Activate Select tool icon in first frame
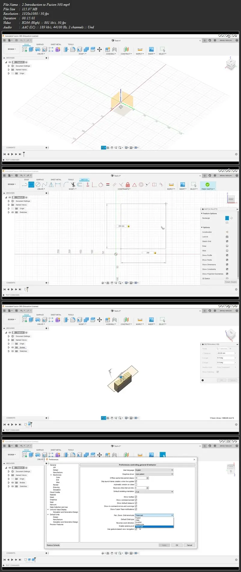Viewport: 241px width, 572px height. pos(163,49)
